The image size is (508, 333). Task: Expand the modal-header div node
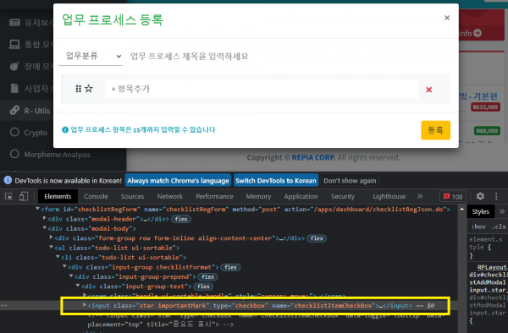coord(44,218)
